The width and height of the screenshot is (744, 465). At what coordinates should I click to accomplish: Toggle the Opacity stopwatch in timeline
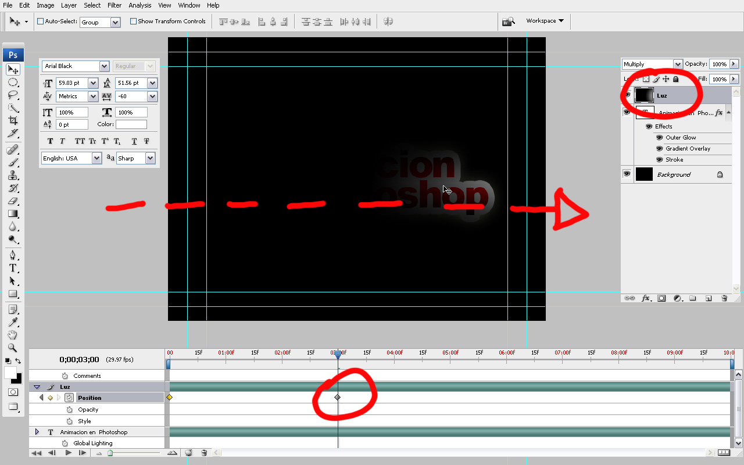69,409
